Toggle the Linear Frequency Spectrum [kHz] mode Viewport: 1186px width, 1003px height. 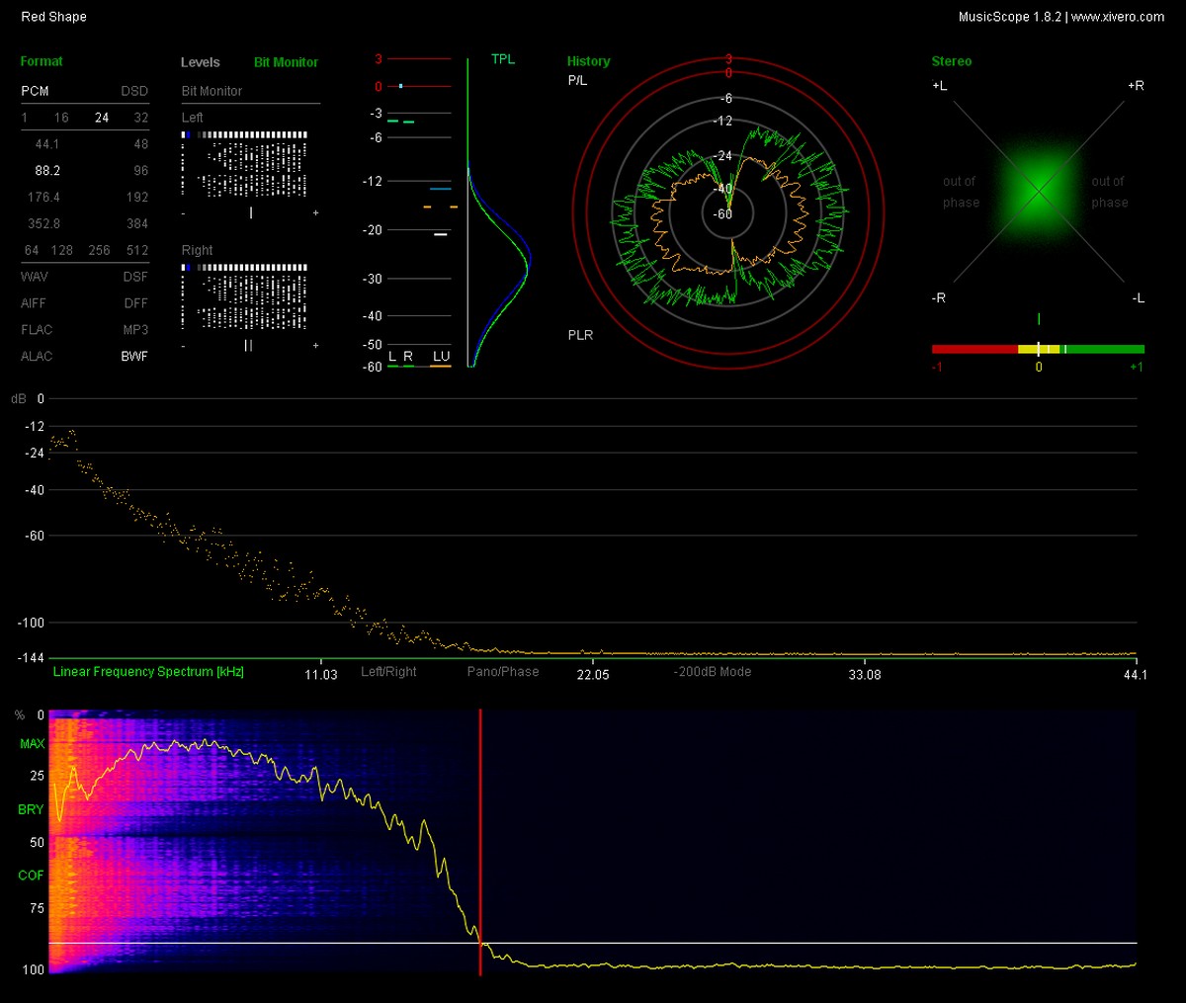(x=148, y=672)
